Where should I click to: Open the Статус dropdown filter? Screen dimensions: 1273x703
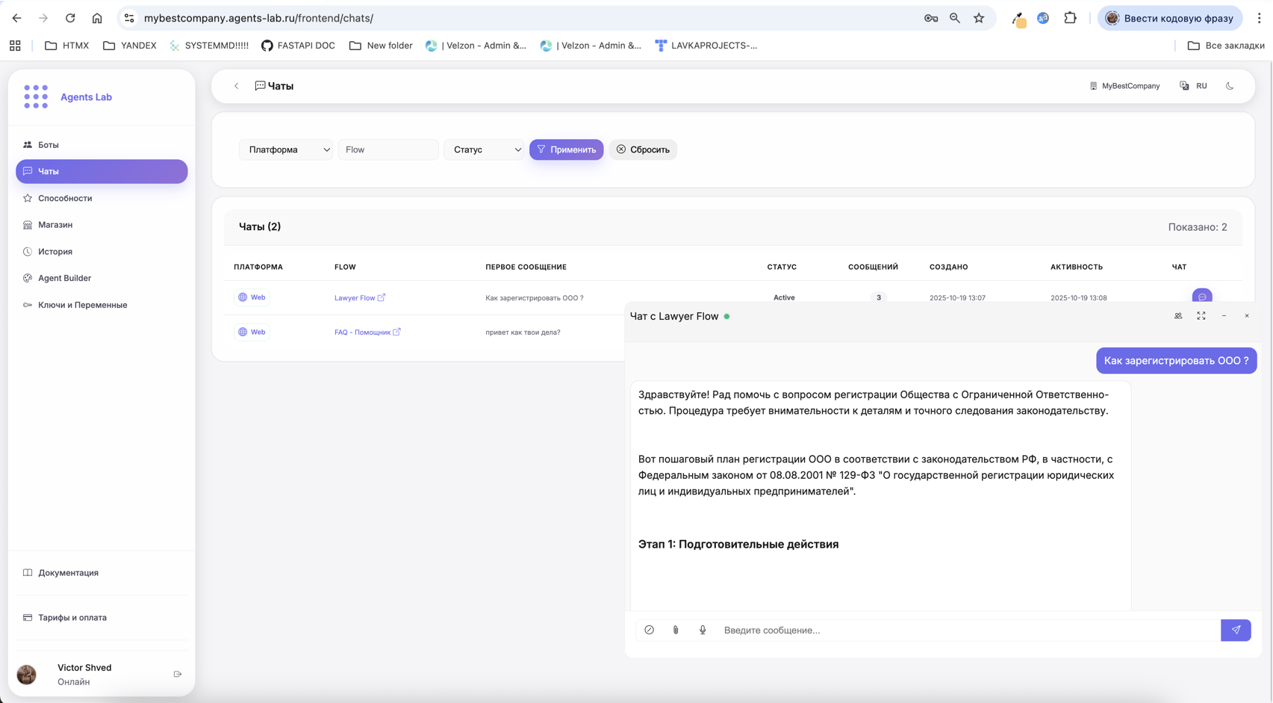pyautogui.click(x=485, y=149)
